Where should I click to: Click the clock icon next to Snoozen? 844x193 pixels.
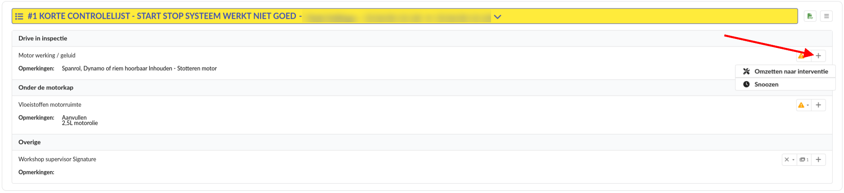pyautogui.click(x=746, y=85)
